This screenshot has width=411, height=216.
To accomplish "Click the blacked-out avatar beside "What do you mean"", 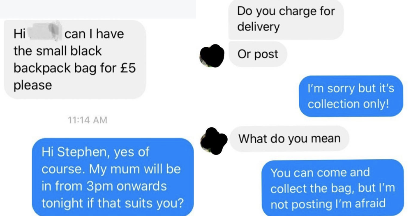I will 214,141.
